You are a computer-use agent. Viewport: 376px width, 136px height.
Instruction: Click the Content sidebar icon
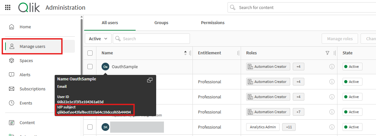pos(12,123)
